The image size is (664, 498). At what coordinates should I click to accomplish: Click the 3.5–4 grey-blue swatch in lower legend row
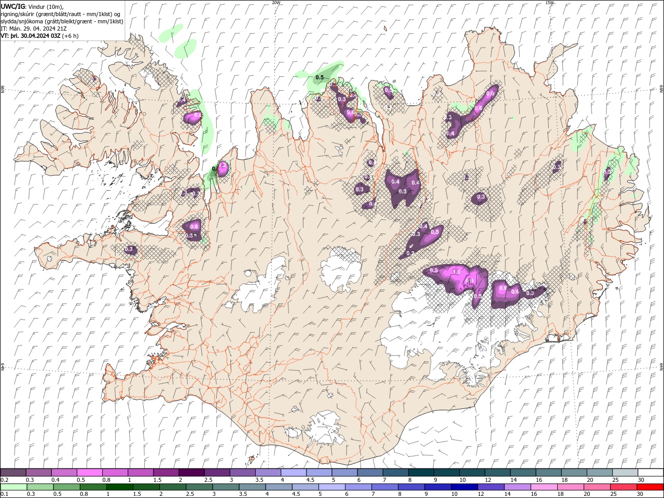[x=252, y=487]
